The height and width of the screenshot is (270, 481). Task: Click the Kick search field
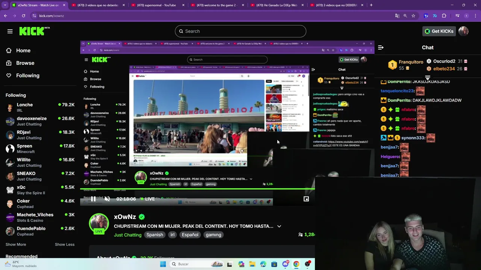(240, 31)
